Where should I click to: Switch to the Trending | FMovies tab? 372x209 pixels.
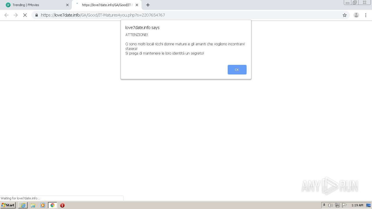(x=36, y=5)
